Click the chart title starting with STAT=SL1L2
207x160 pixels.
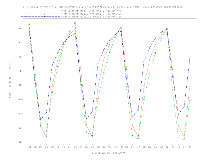point(103,7)
